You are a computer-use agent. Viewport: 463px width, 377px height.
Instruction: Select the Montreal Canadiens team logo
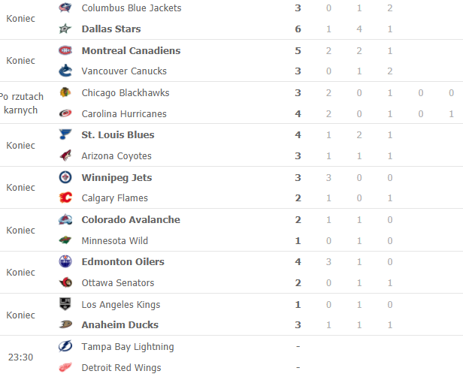tap(65, 50)
